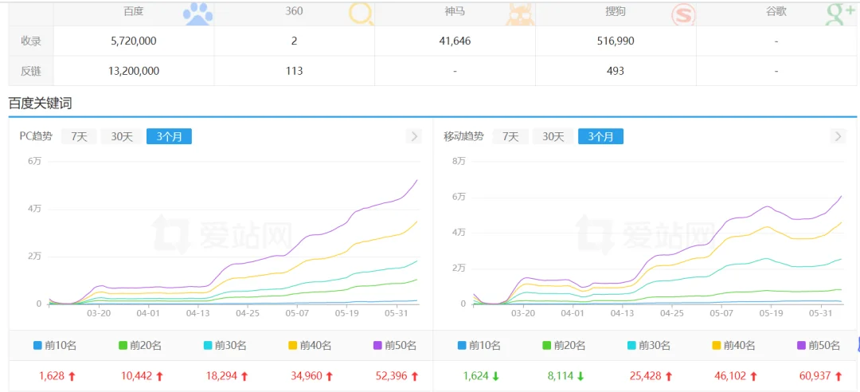
Task: Click the 反链 row header
Action: pyautogui.click(x=31, y=71)
